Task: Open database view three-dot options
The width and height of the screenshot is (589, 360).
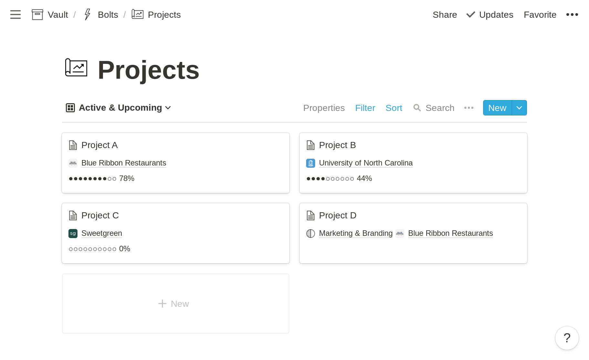Action: coord(469,108)
